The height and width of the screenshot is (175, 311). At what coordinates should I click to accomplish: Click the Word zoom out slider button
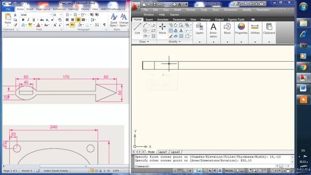pos(123,171)
